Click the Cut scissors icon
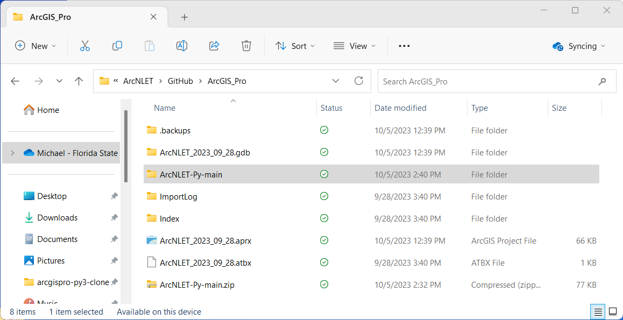Screen dimensions: 623x320 [84, 46]
